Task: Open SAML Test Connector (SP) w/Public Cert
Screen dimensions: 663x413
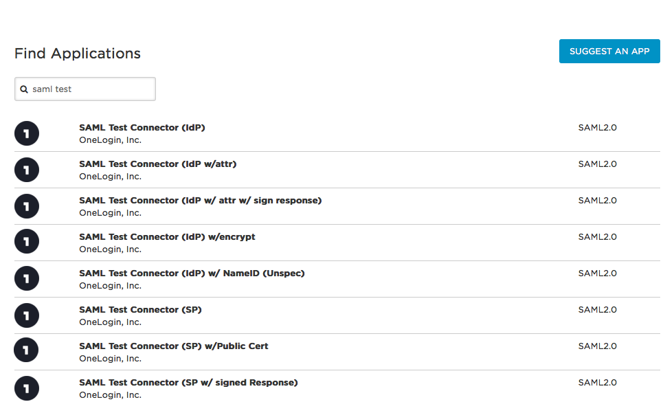Action: [174, 346]
